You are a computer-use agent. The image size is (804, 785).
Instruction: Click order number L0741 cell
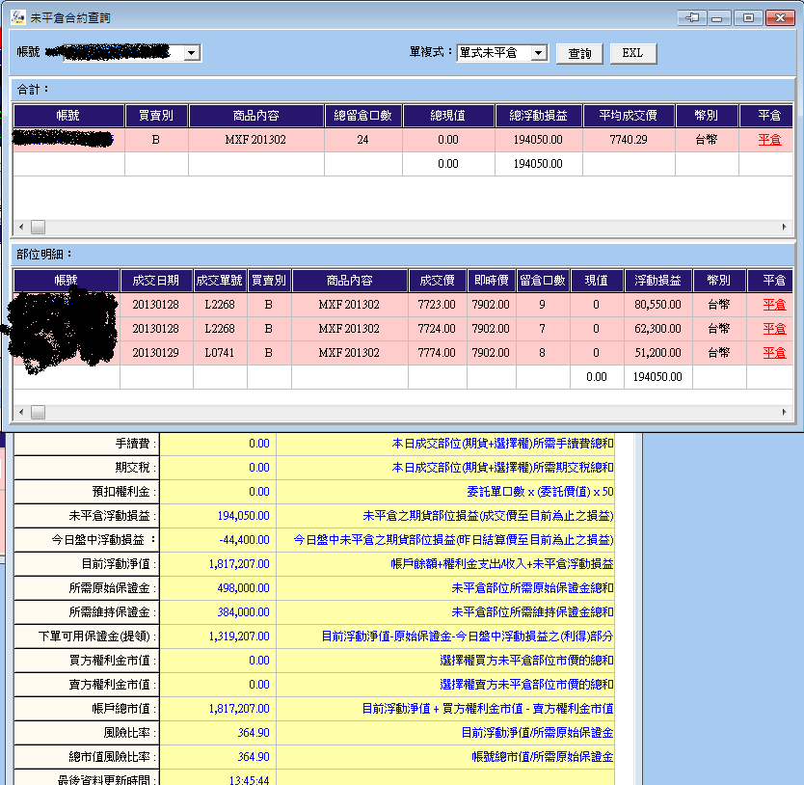[220, 353]
